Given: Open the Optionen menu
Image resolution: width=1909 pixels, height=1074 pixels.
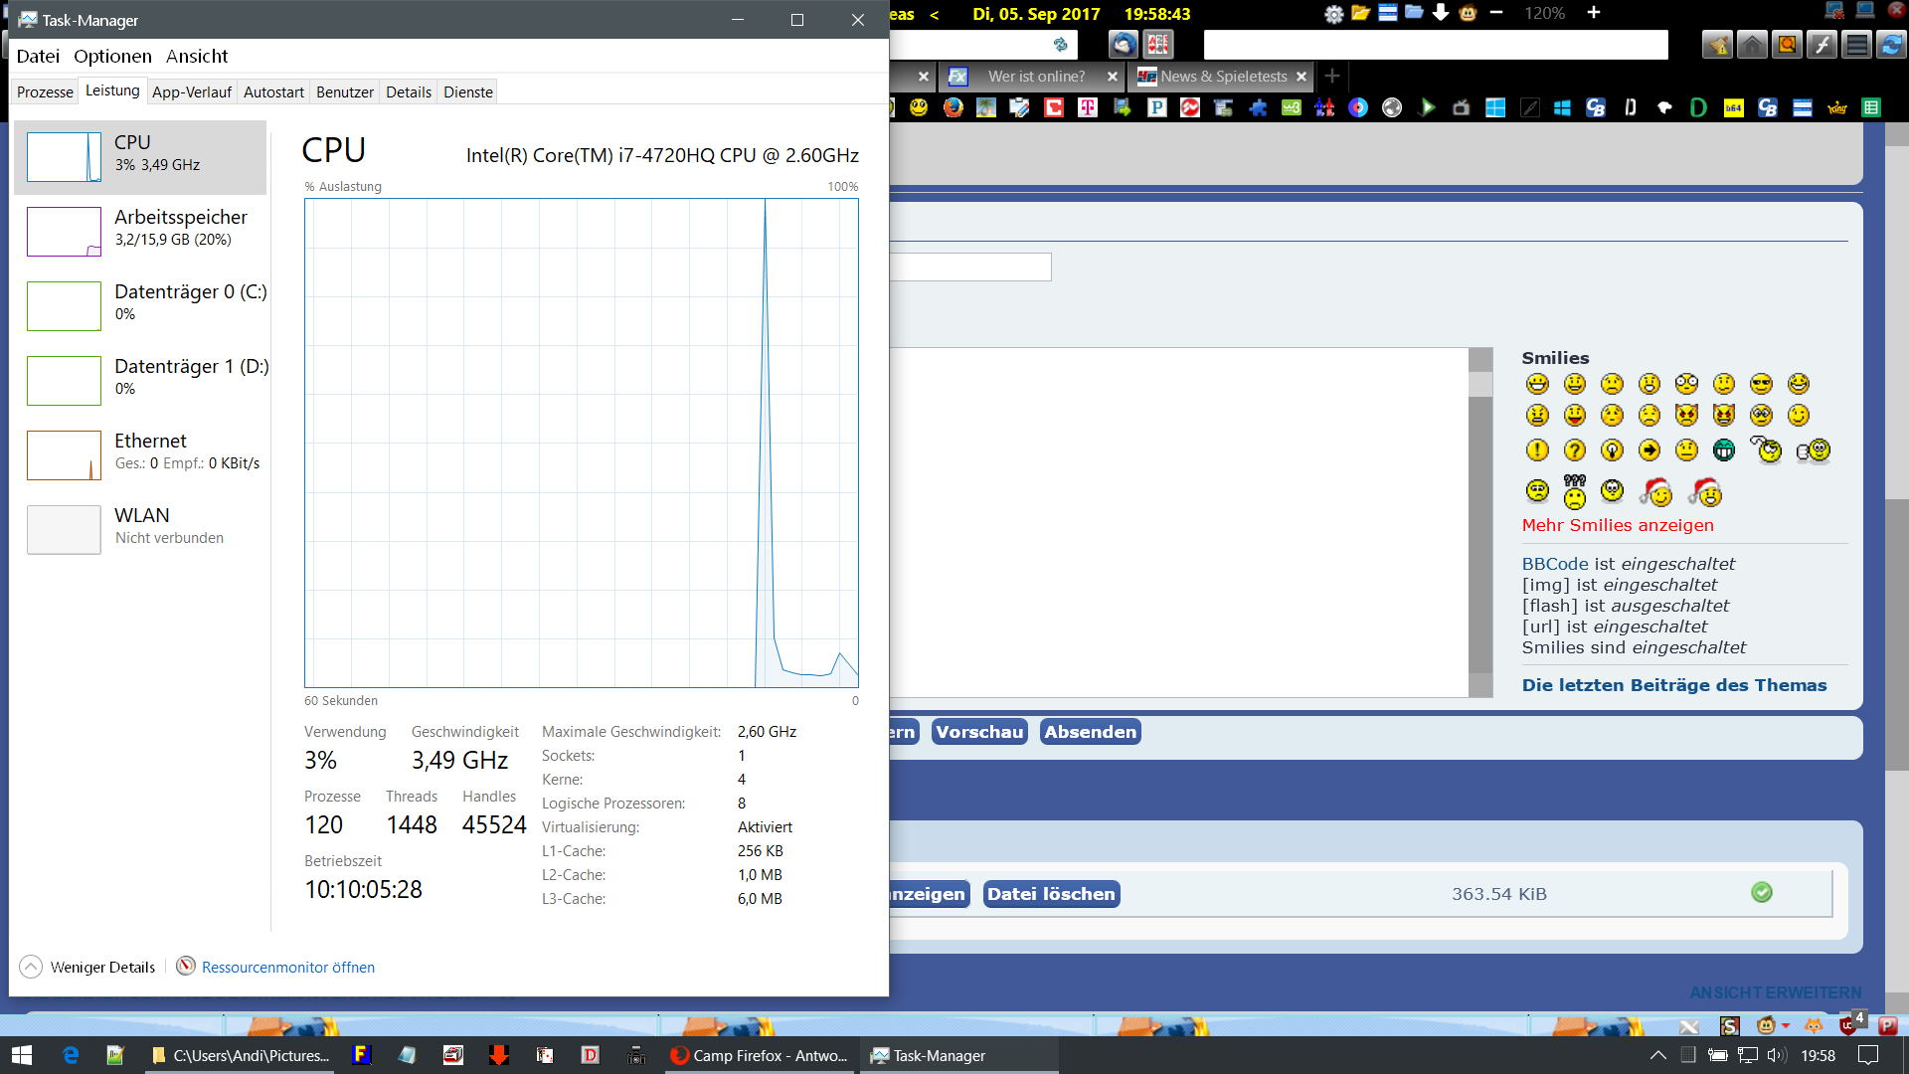Looking at the screenshot, I should coord(112,56).
